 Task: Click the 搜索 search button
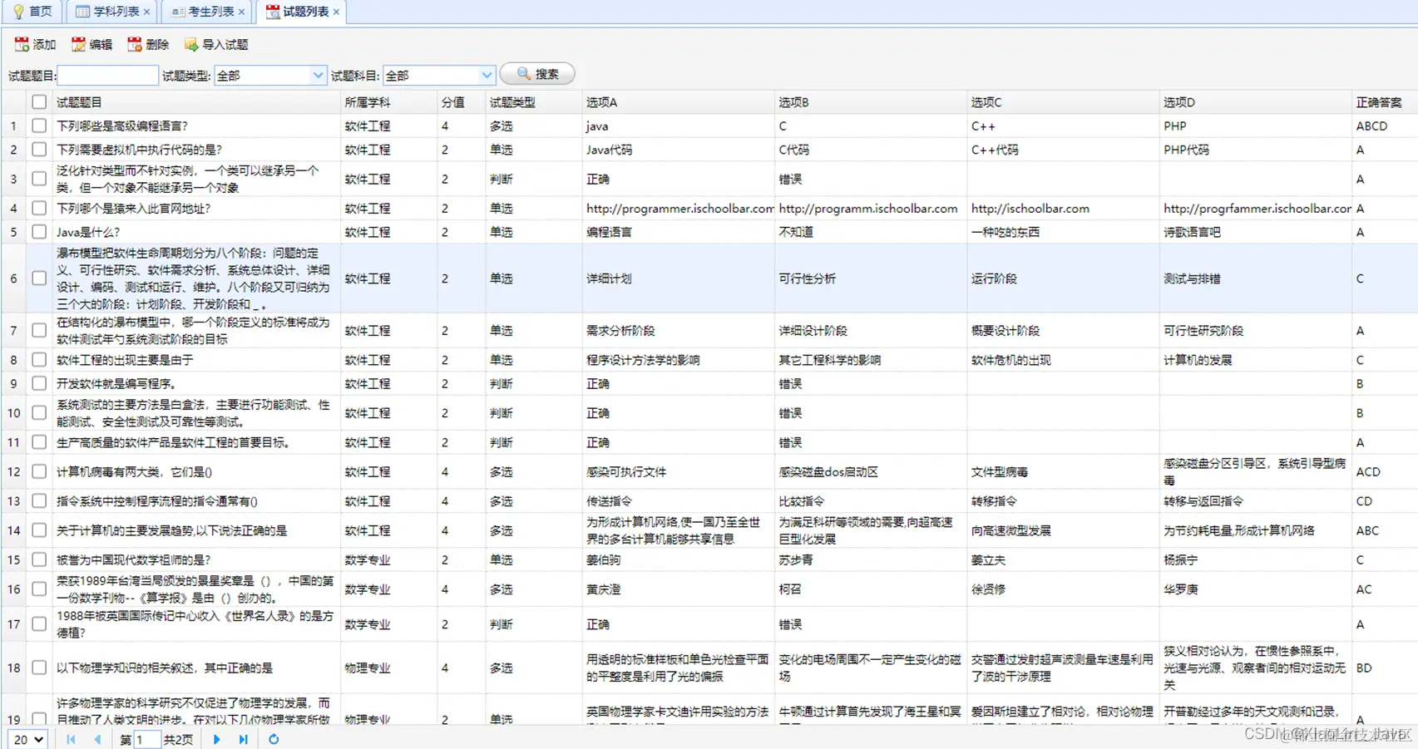tap(539, 73)
